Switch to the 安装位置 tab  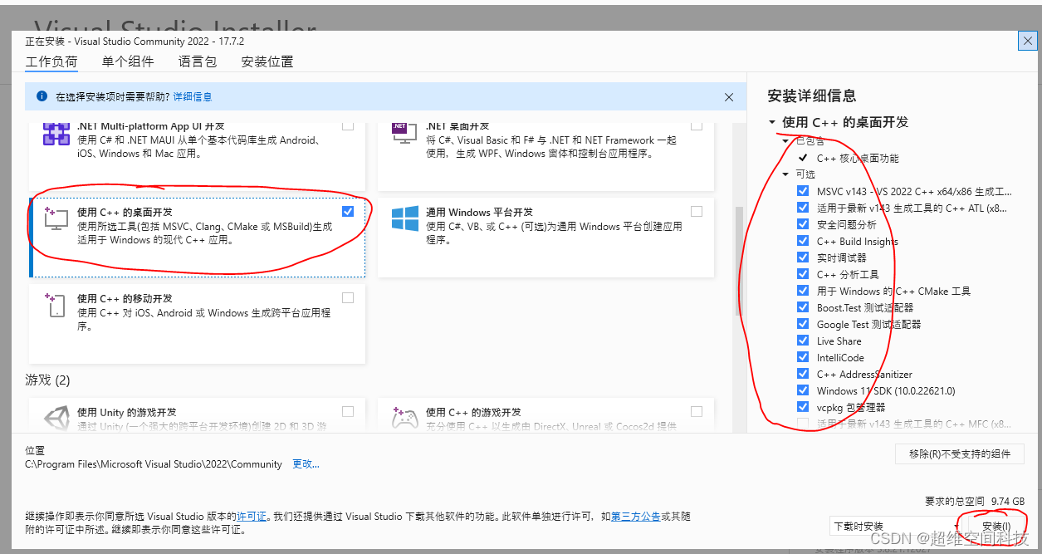pos(267,61)
